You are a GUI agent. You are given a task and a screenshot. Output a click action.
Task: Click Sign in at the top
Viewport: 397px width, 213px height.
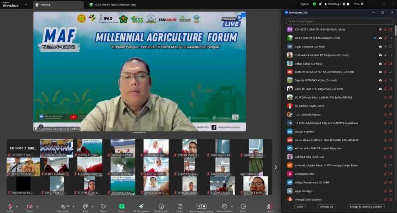pyautogui.click(x=304, y=4)
